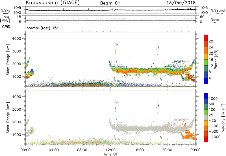
Task: Click the '18' frequency axis tick
Action: coord(19,17)
